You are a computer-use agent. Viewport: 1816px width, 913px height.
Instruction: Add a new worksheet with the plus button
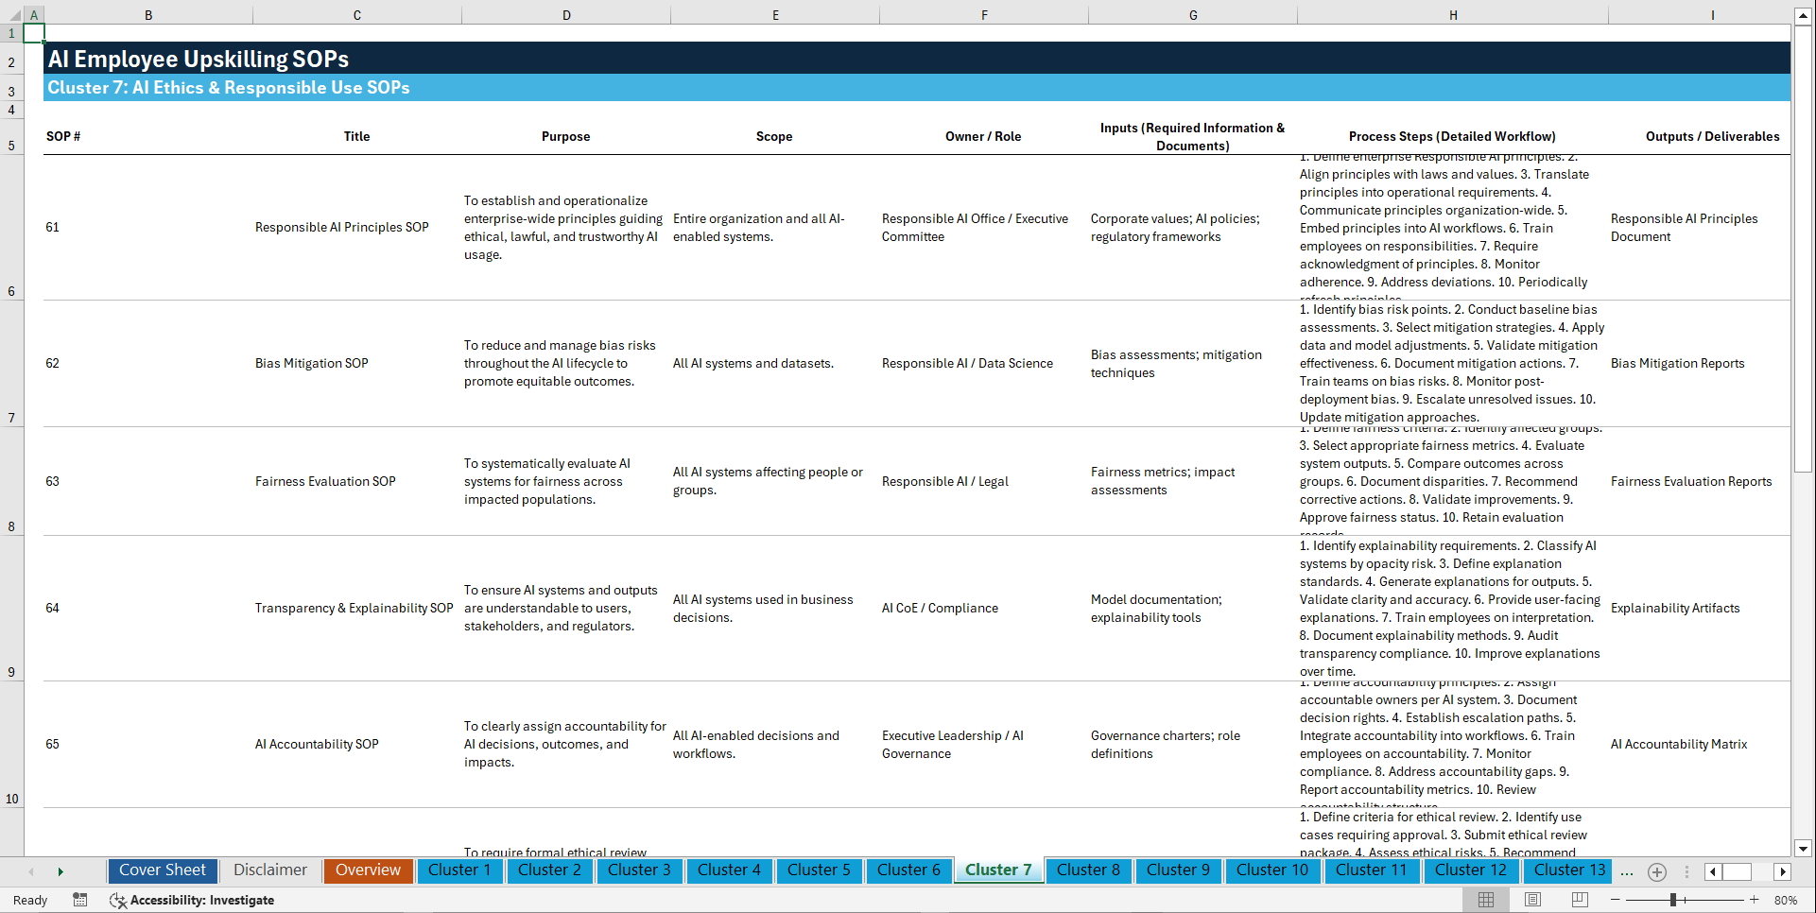tap(1656, 871)
